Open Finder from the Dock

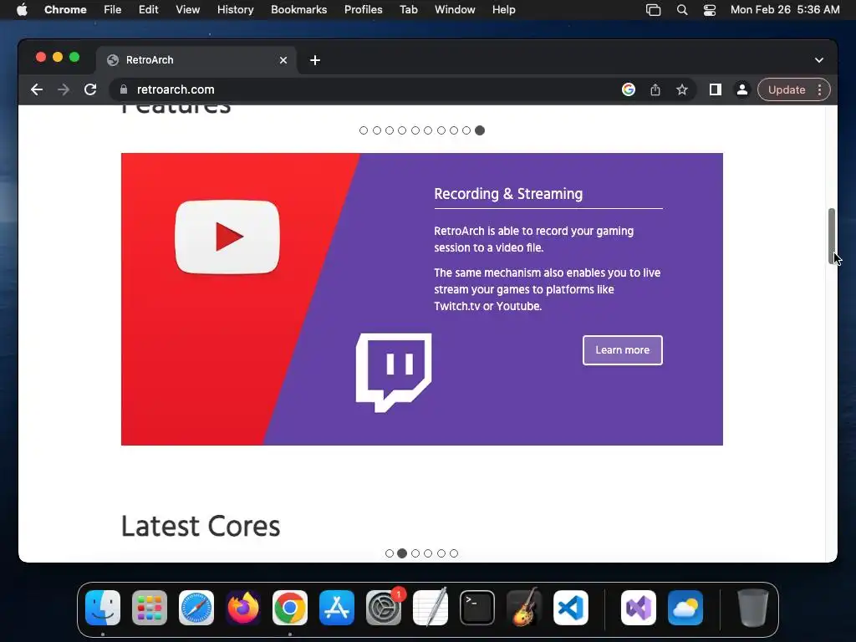click(103, 608)
